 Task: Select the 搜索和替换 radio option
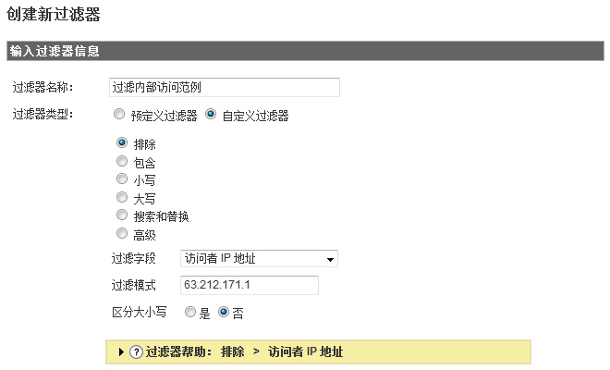[122, 215]
